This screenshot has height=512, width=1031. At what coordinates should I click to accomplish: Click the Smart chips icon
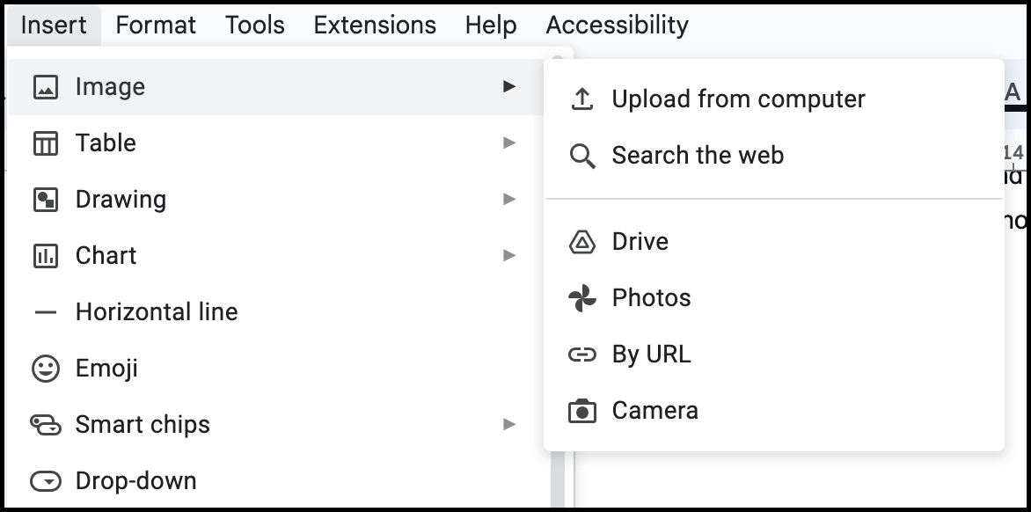pyautogui.click(x=46, y=425)
